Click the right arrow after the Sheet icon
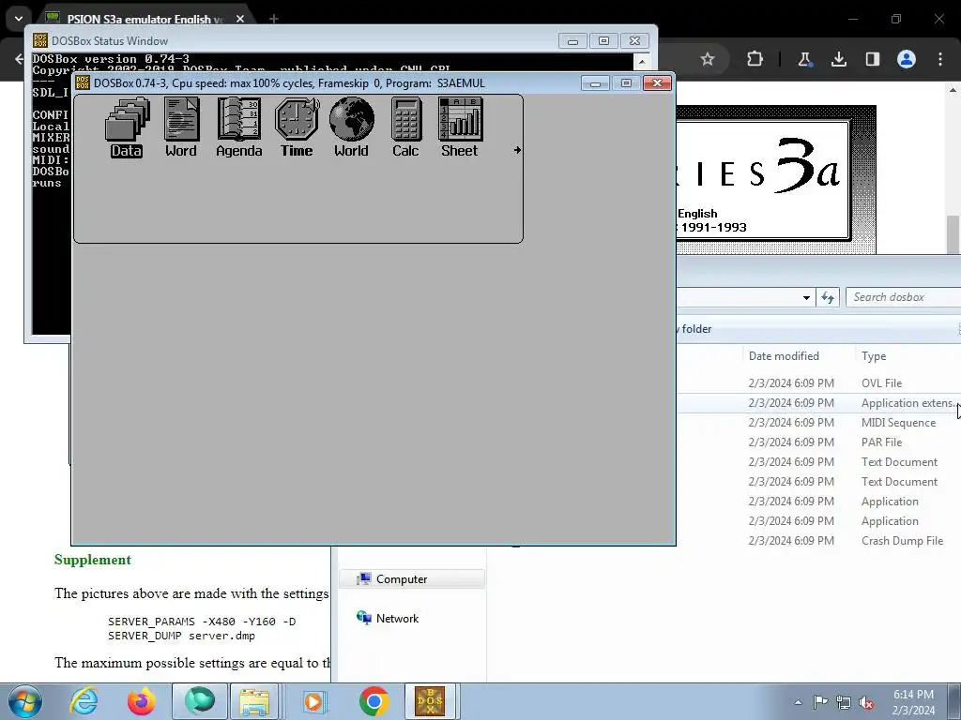This screenshot has width=961, height=720. tap(517, 149)
